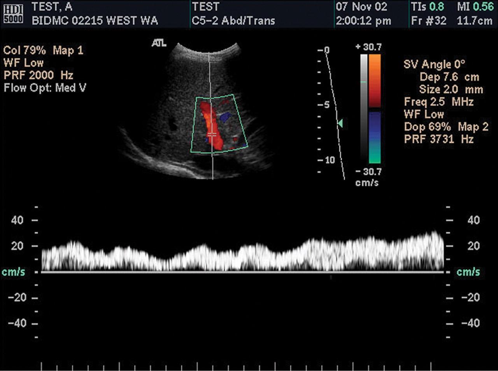Screen dimensions: 498x371
Task: Click the time 2:00:12 pm
Action: [363, 21]
